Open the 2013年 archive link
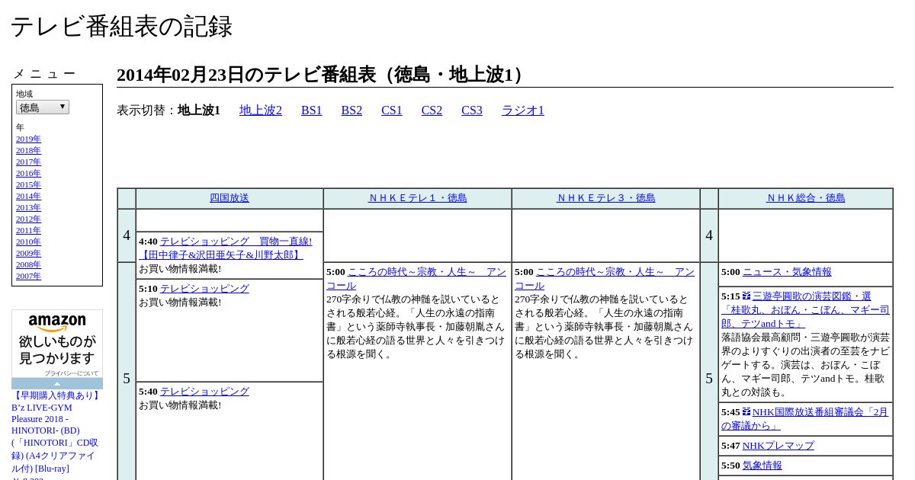This screenshot has height=480, width=915. click(x=28, y=207)
